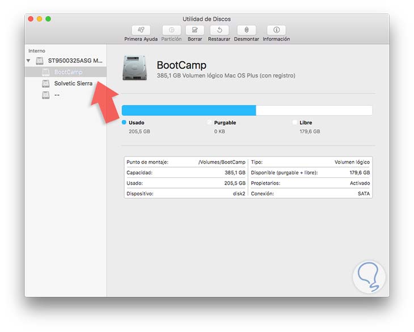Viewport: 414px width, 332px height.
Task: Click the Libre legend swatch
Action: (x=295, y=122)
